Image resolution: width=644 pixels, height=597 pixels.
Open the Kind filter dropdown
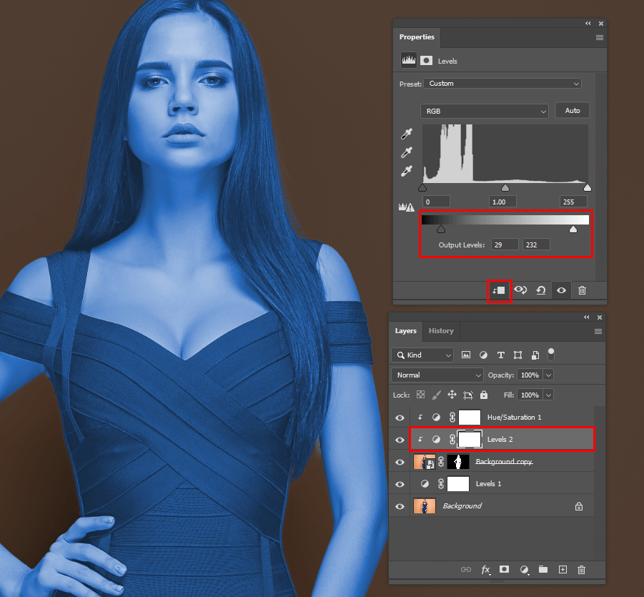[x=422, y=355]
